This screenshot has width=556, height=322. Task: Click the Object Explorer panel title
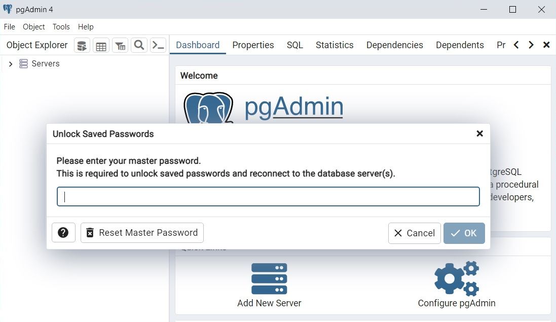click(x=37, y=45)
